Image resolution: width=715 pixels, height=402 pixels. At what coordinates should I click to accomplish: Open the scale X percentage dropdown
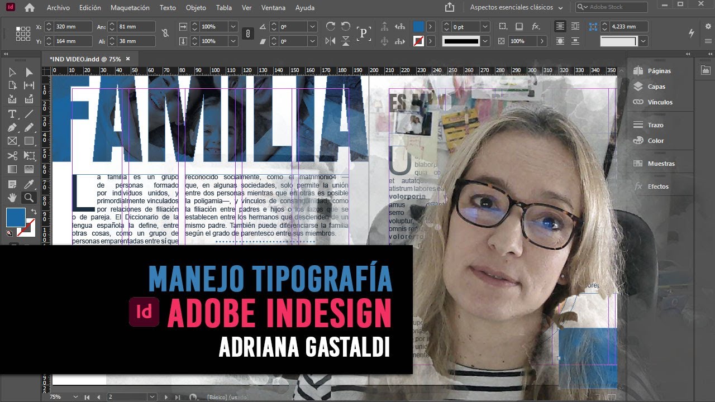(233, 27)
